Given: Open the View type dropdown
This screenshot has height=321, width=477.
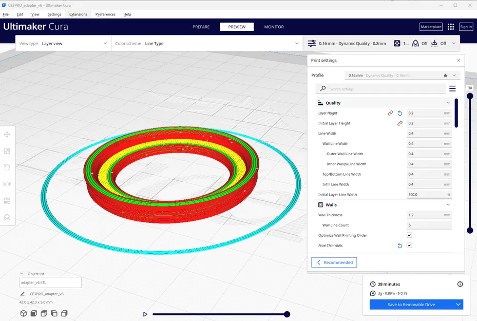Looking at the screenshot, I should (x=63, y=44).
